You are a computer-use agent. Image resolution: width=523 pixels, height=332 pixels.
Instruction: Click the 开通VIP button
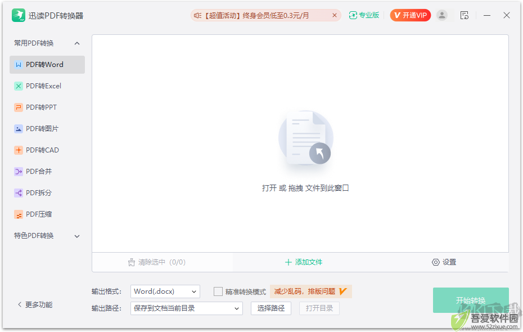tap(411, 15)
